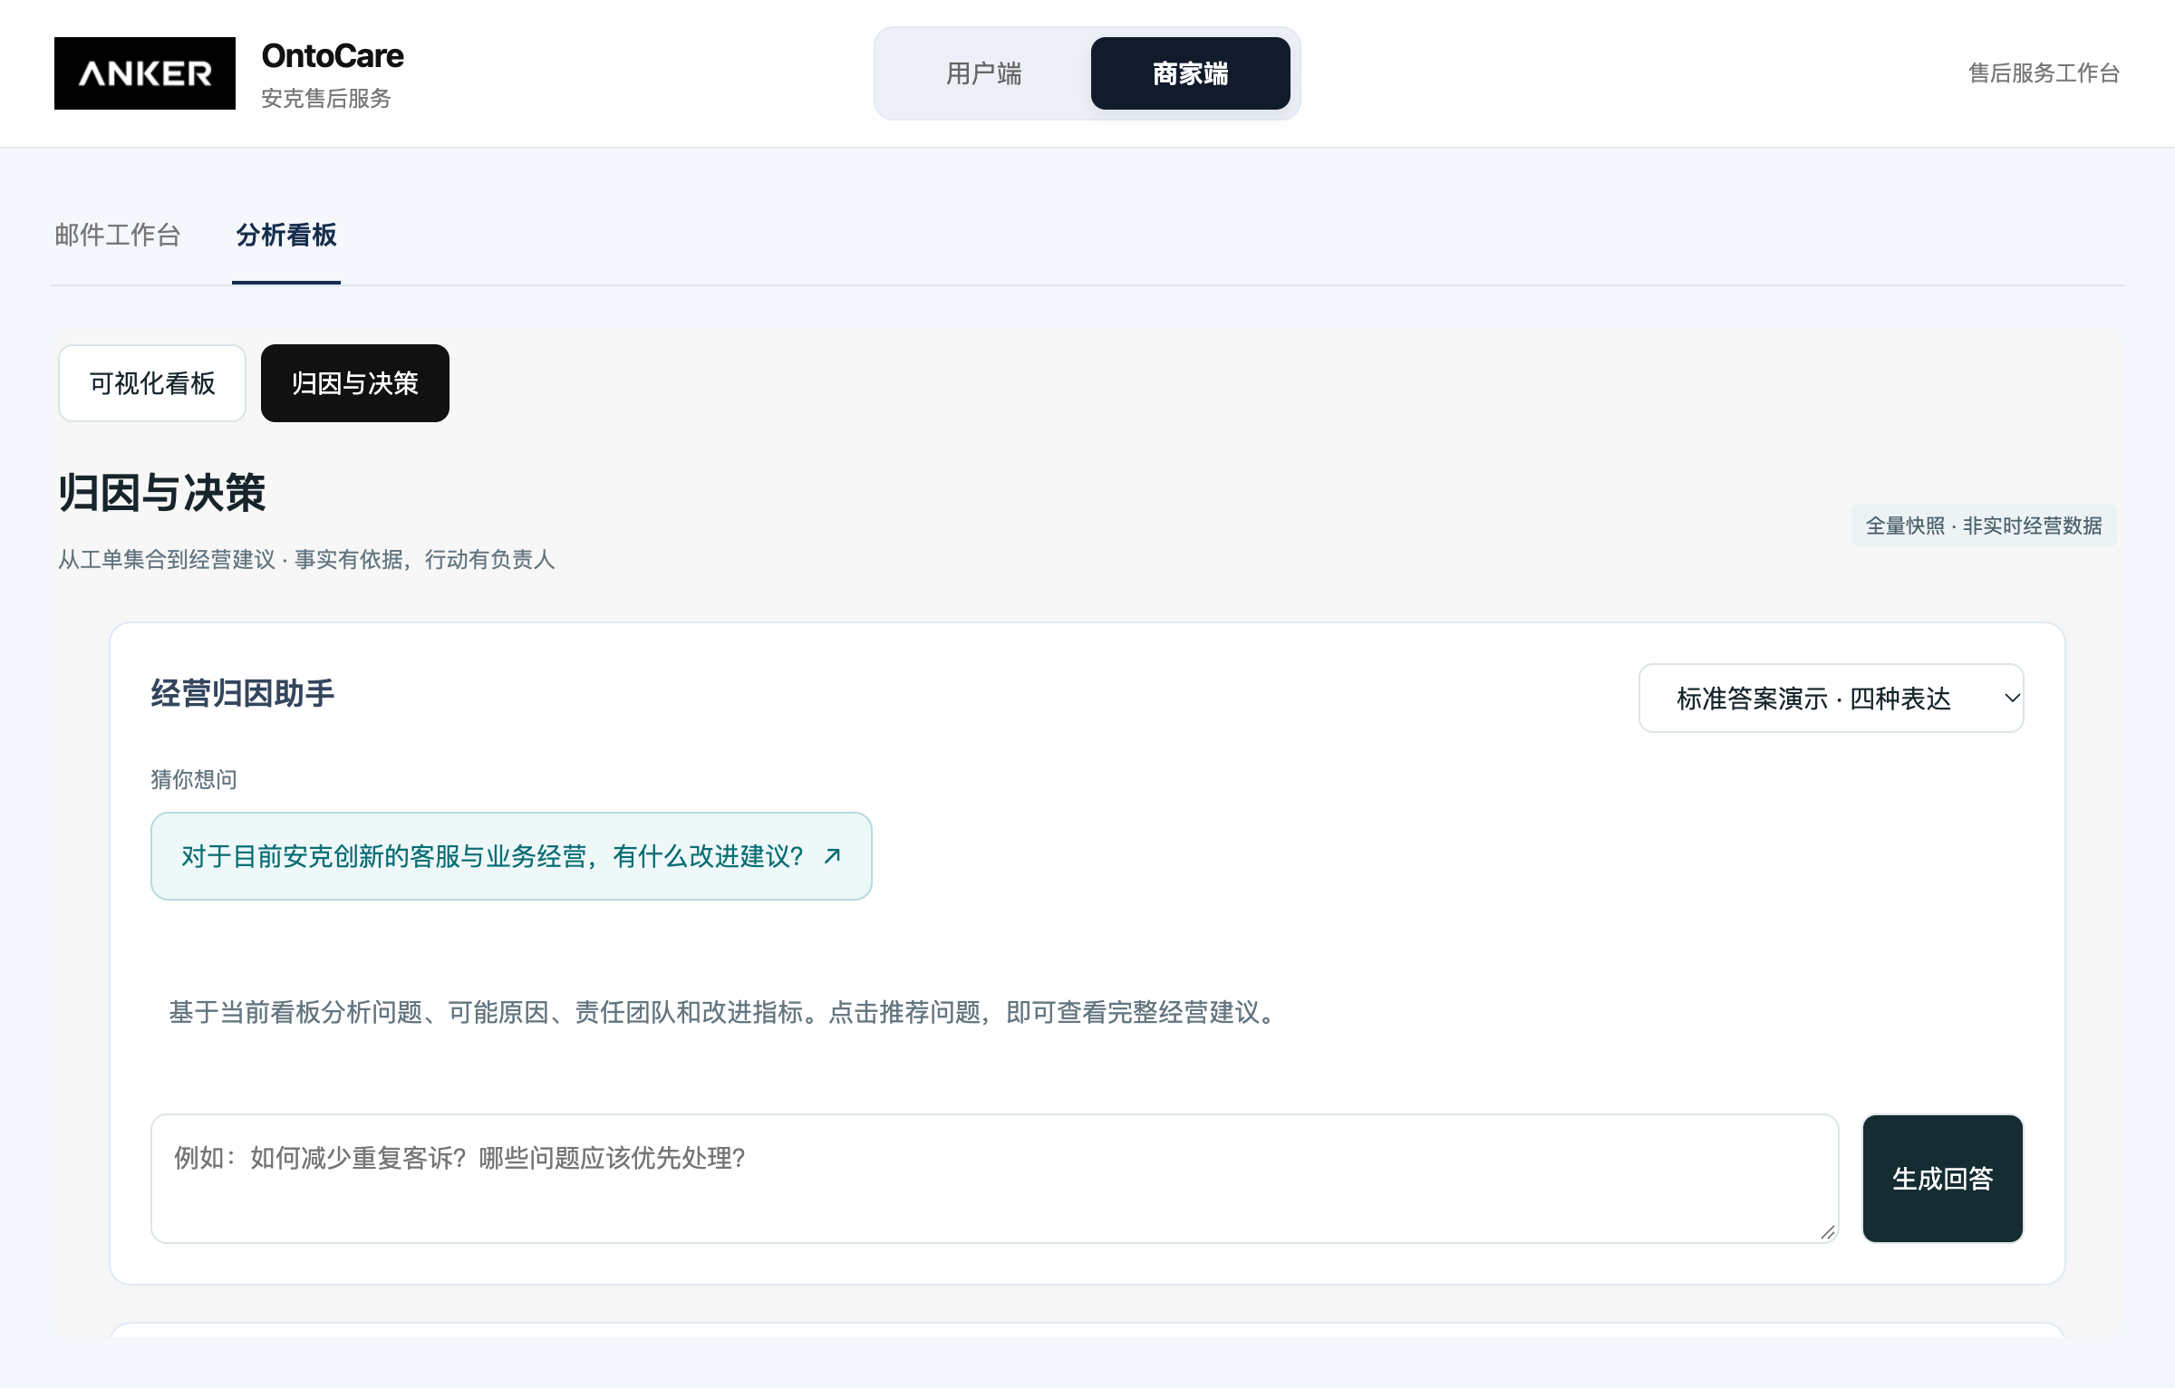Focus the question input text area

[x=995, y=1179]
